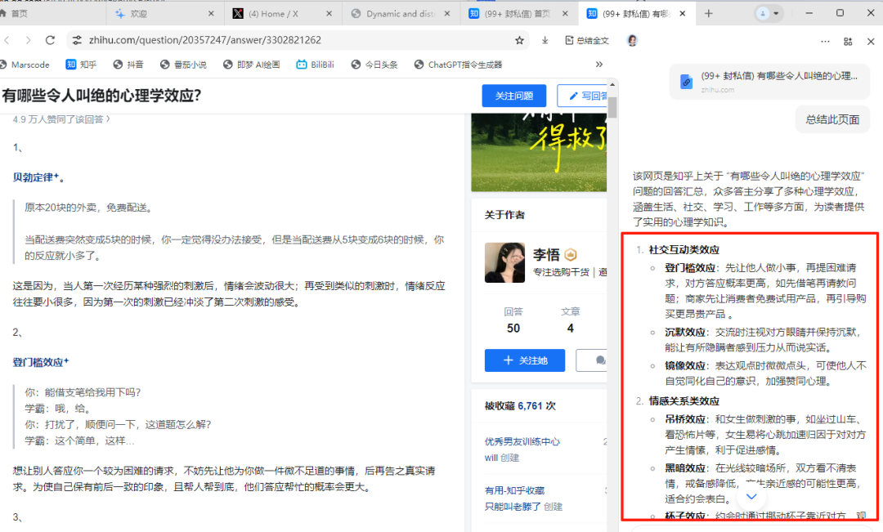Click the 关注她 follow button
Viewport: 883px width, 532px height.
click(525, 360)
